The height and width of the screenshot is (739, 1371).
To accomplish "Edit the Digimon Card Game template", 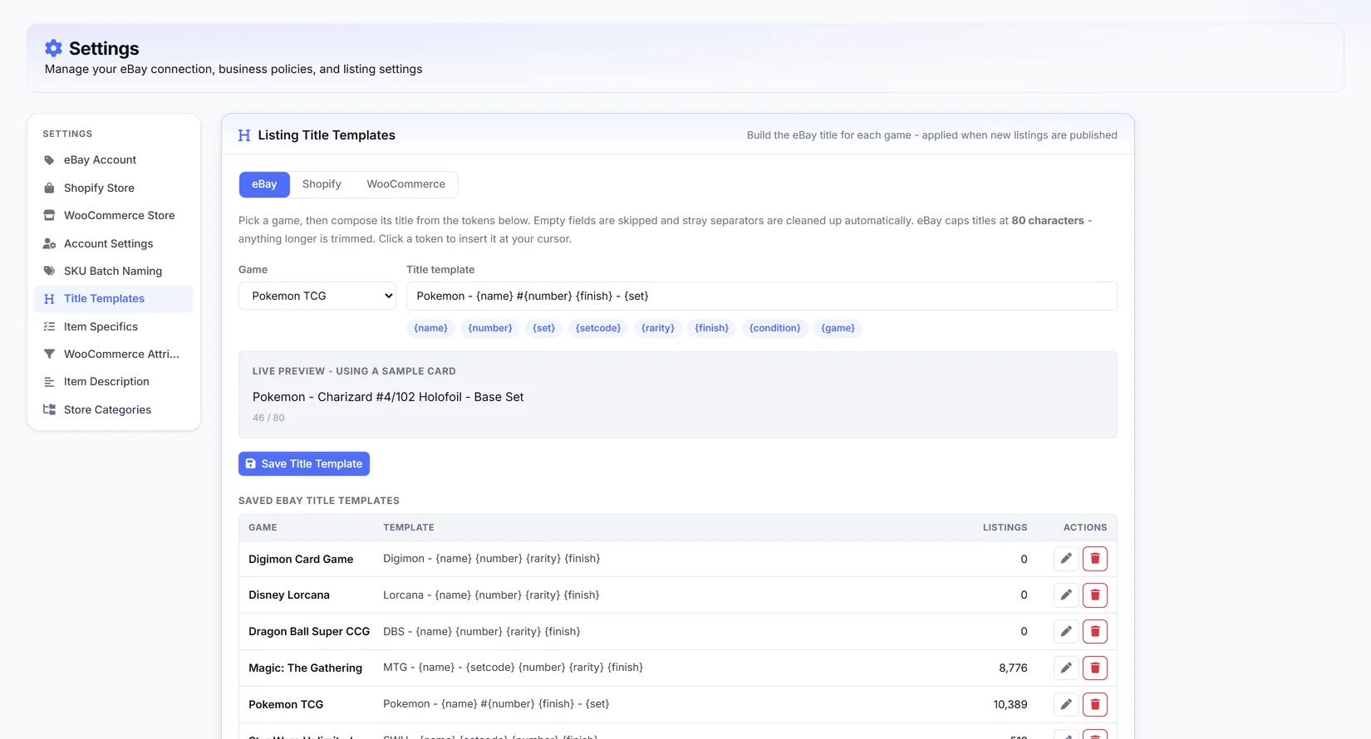I will (x=1066, y=559).
